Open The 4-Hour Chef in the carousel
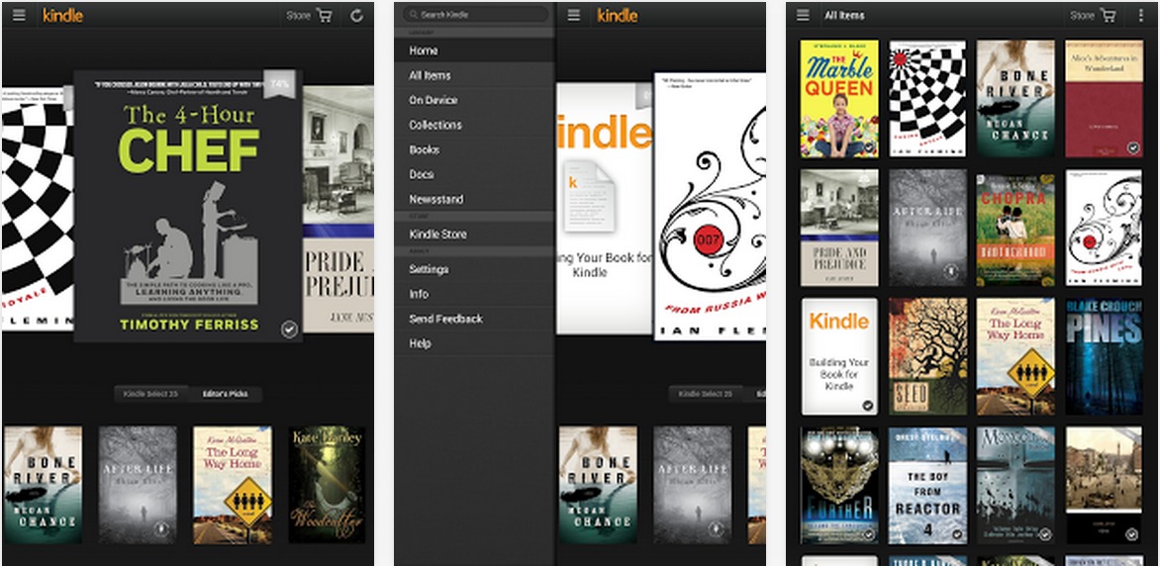The height and width of the screenshot is (566, 1160). [x=188, y=206]
